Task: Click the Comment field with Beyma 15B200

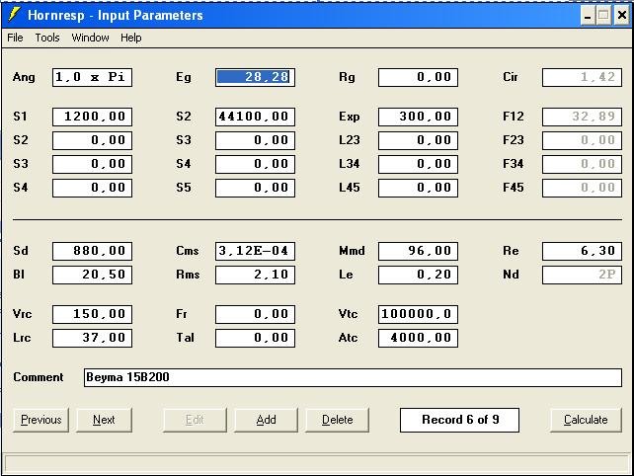Action: (x=353, y=377)
